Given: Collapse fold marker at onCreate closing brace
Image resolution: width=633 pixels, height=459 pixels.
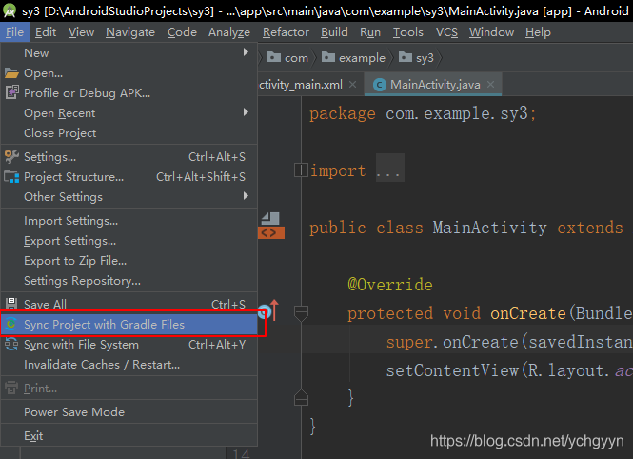Looking at the screenshot, I should (301, 398).
